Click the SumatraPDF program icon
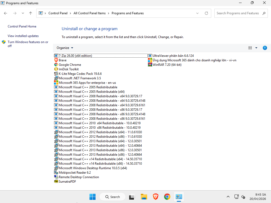The image size is (271, 203). coord(56,182)
